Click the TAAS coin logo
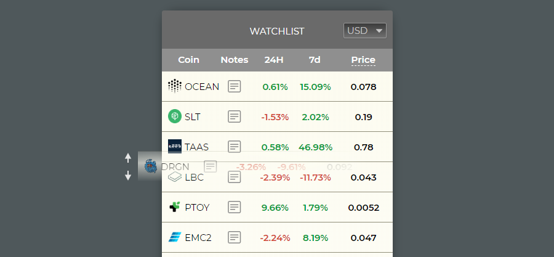This screenshot has width=554, height=257. pyautogui.click(x=175, y=146)
